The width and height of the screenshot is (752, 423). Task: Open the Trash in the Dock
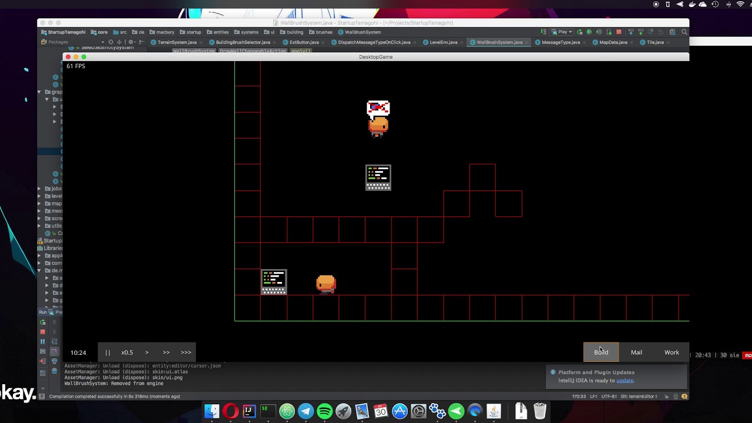[x=540, y=411]
